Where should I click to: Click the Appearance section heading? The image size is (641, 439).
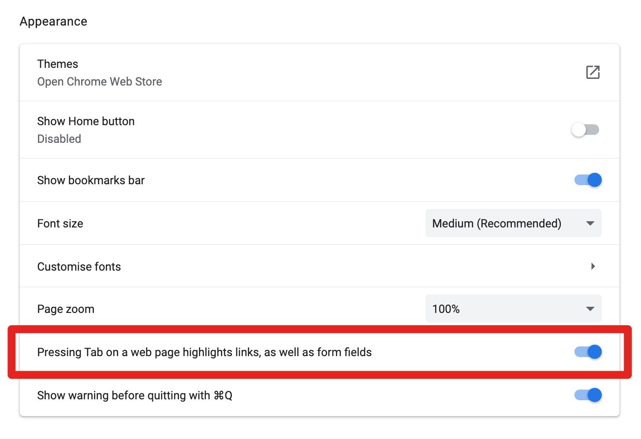(53, 22)
